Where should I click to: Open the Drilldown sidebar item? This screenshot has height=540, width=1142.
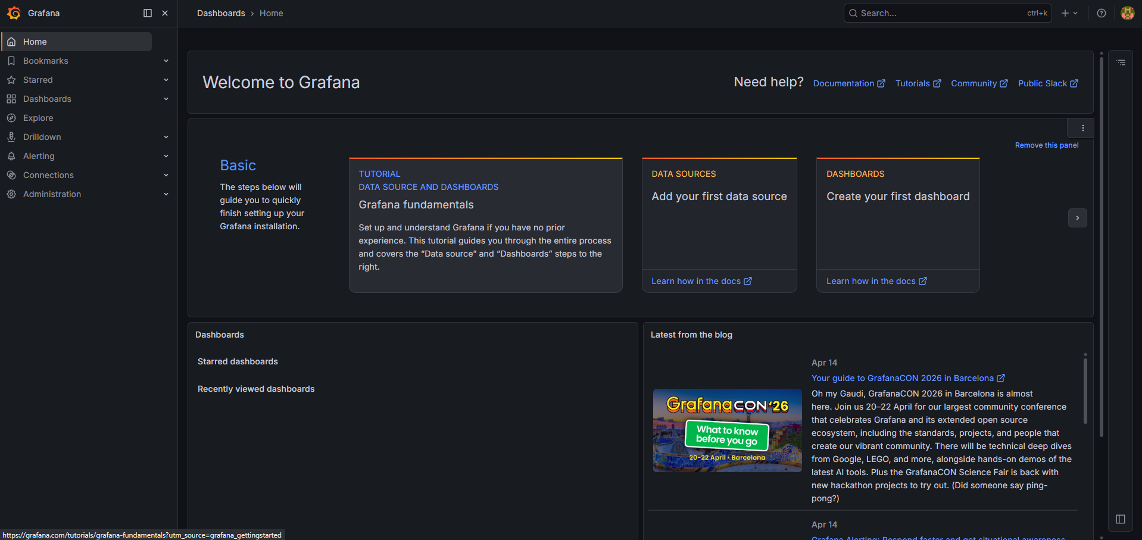[42, 136]
